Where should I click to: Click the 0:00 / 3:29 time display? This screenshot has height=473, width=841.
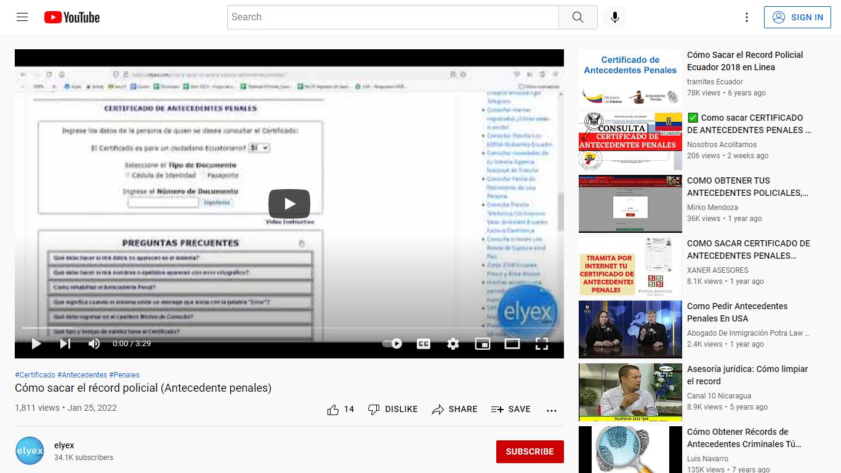coord(132,344)
